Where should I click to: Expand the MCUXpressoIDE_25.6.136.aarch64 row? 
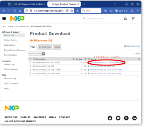(x=31, y=70)
